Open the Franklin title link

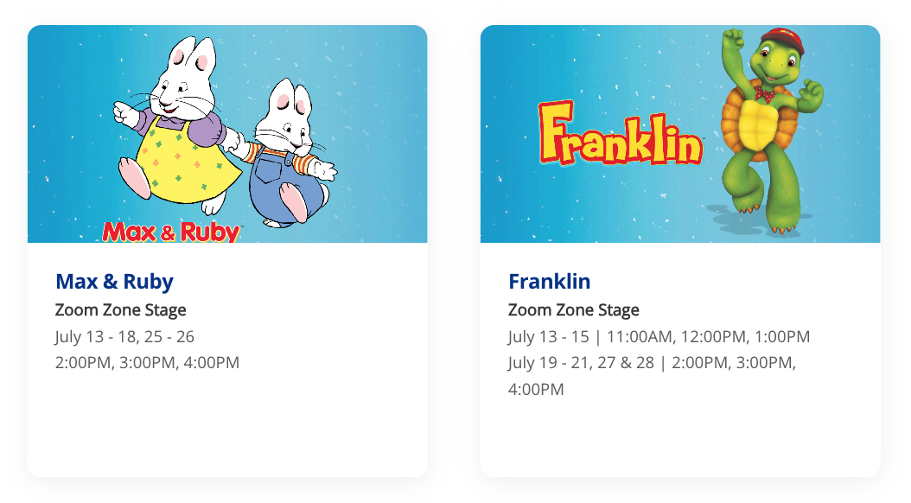(x=549, y=281)
